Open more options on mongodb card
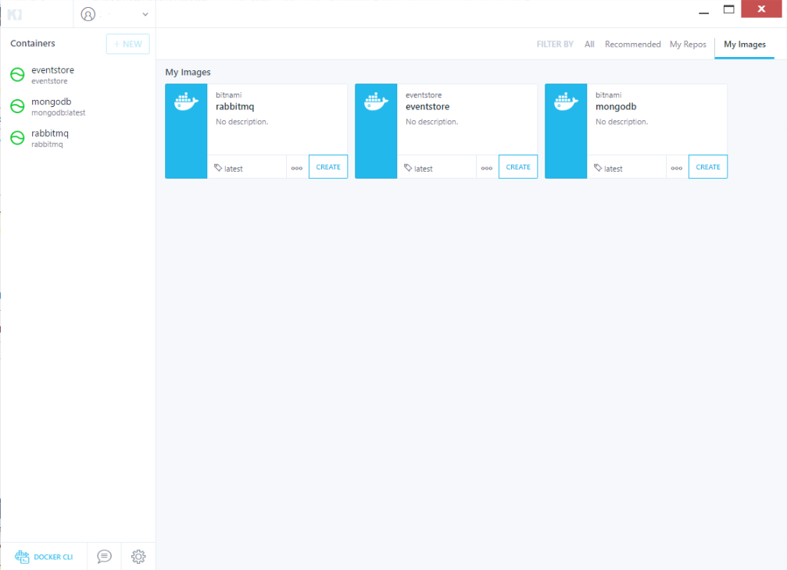This screenshot has width=787, height=570. [x=677, y=168]
